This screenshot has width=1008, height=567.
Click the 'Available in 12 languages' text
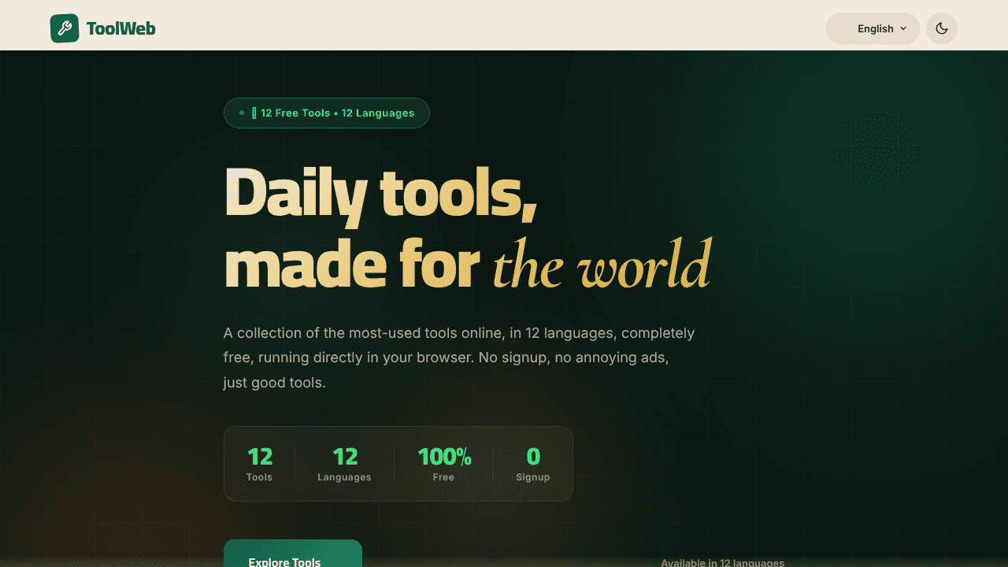coord(722,562)
